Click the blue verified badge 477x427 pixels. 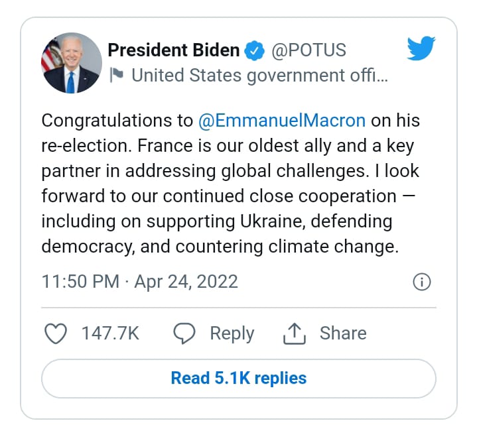click(254, 50)
